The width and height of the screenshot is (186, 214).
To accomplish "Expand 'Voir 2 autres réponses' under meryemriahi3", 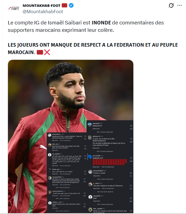I will pyautogui.click(x=105, y=179).
